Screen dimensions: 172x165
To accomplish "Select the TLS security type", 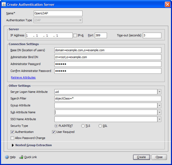I will (x=83, y=126).
